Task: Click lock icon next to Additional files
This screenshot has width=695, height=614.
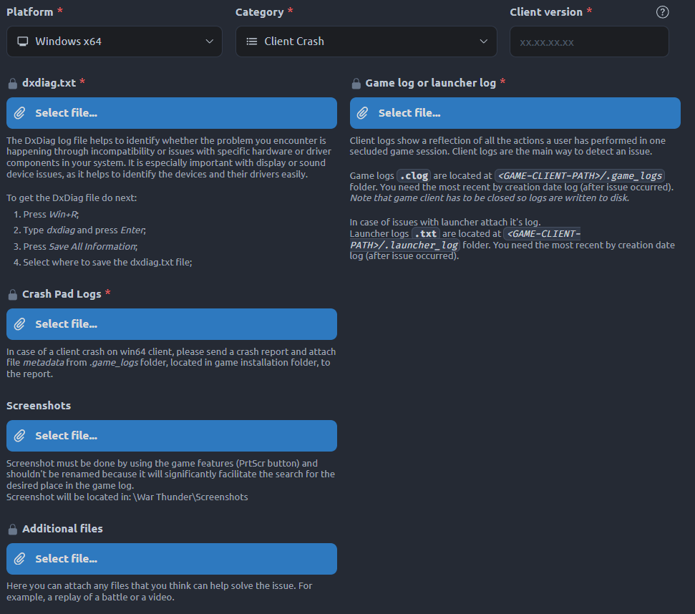Action: [13, 530]
